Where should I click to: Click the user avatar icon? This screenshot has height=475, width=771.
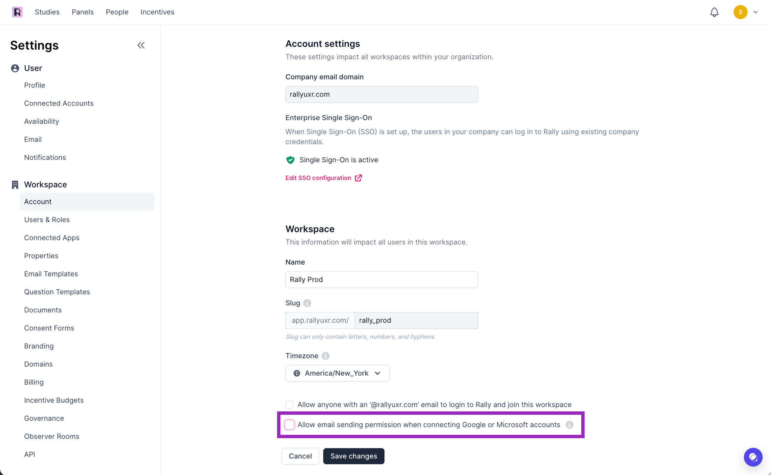[x=740, y=12]
